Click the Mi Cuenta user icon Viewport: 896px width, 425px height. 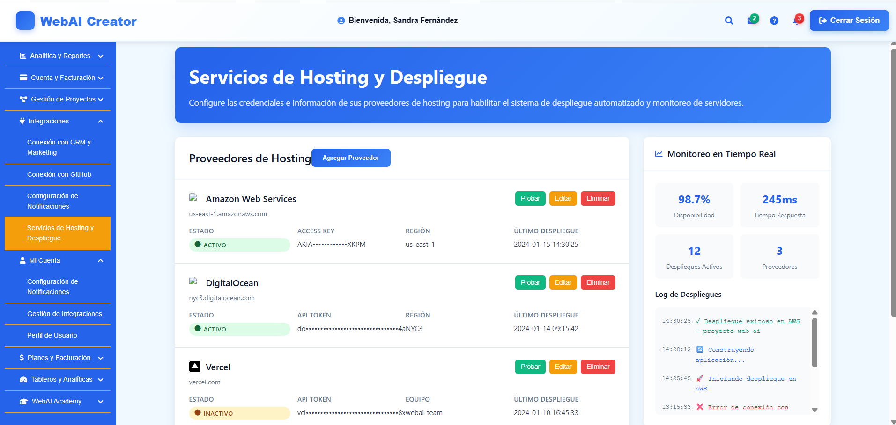pos(22,260)
